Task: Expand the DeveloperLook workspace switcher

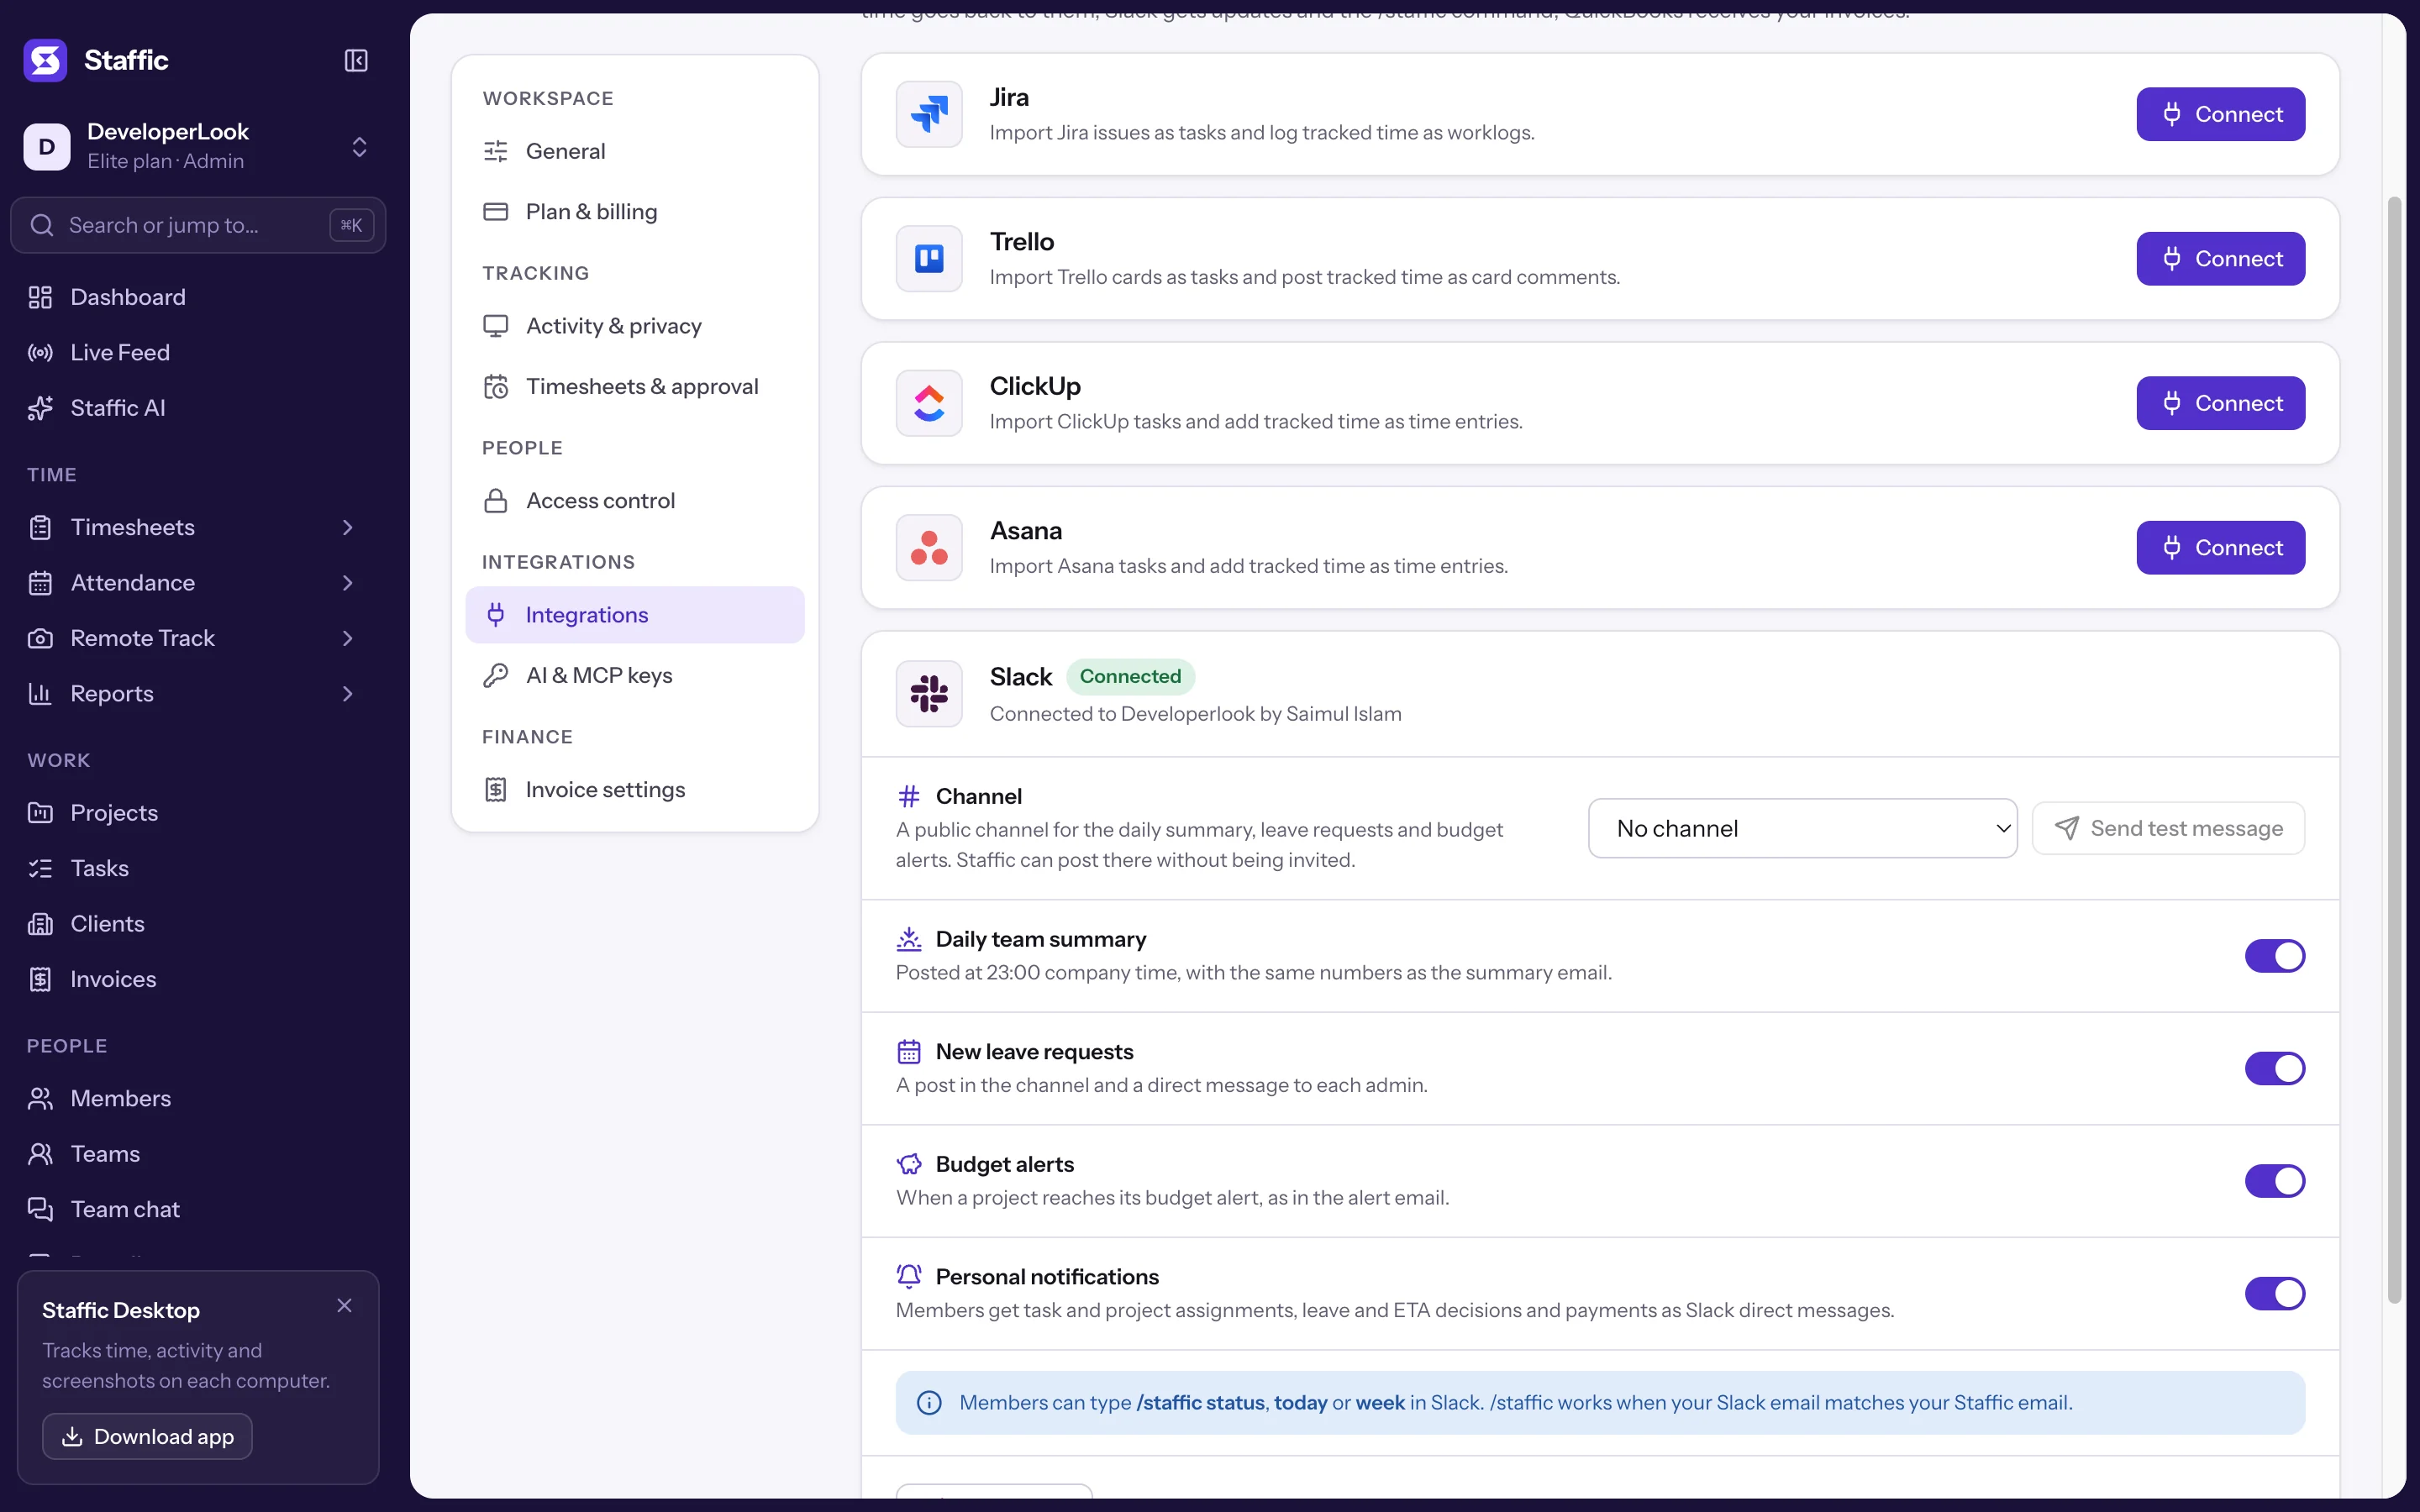Action: pyautogui.click(x=198, y=146)
